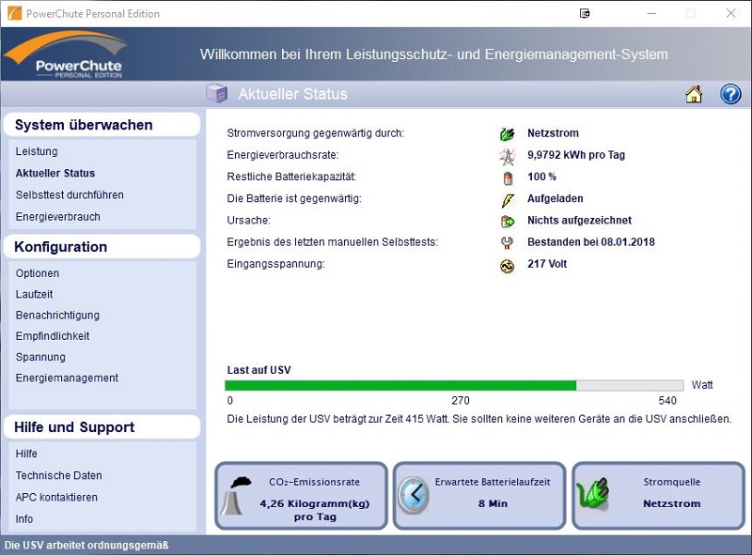Open the Energieverbrauch page
This screenshot has width=752, height=555.
[x=57, y=217]
